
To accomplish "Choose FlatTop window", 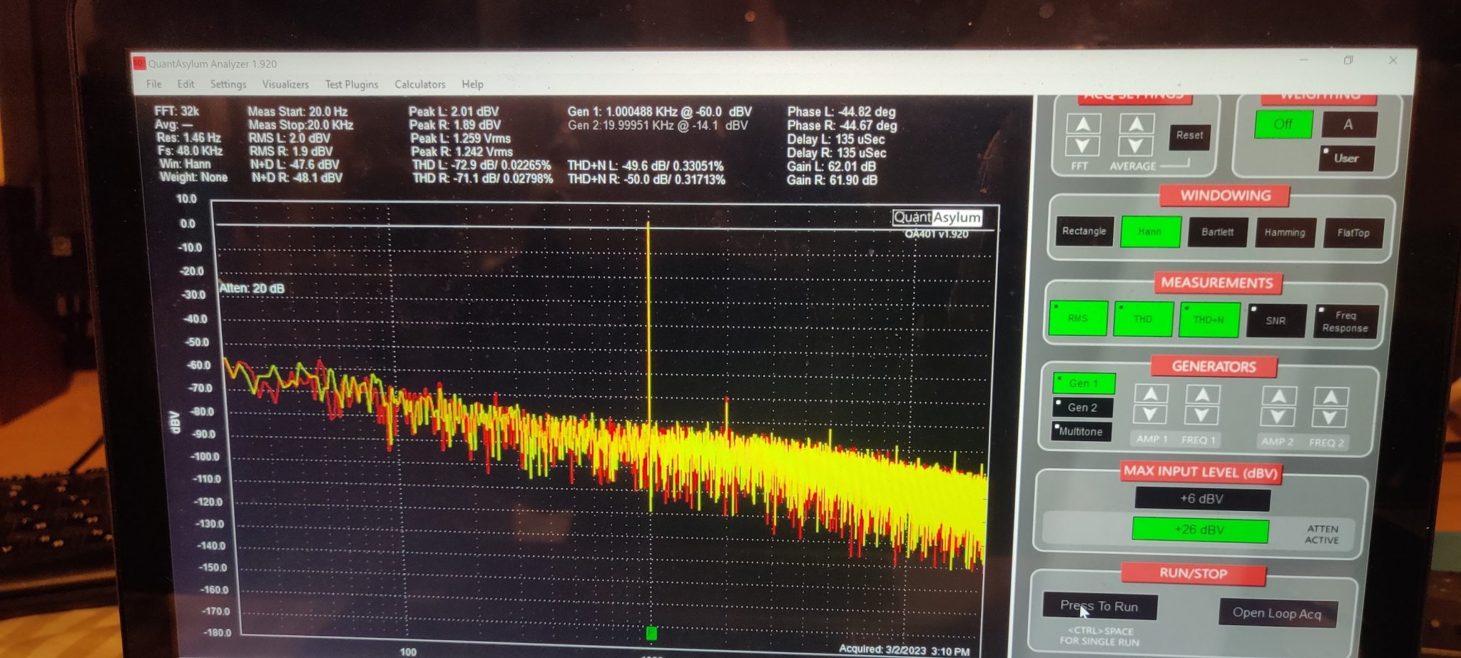I will 1353,233.
